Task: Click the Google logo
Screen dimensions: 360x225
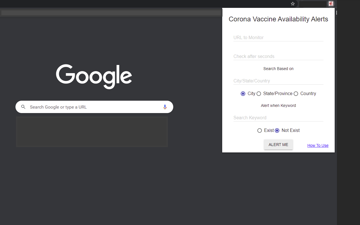Action: click(94, 76)
